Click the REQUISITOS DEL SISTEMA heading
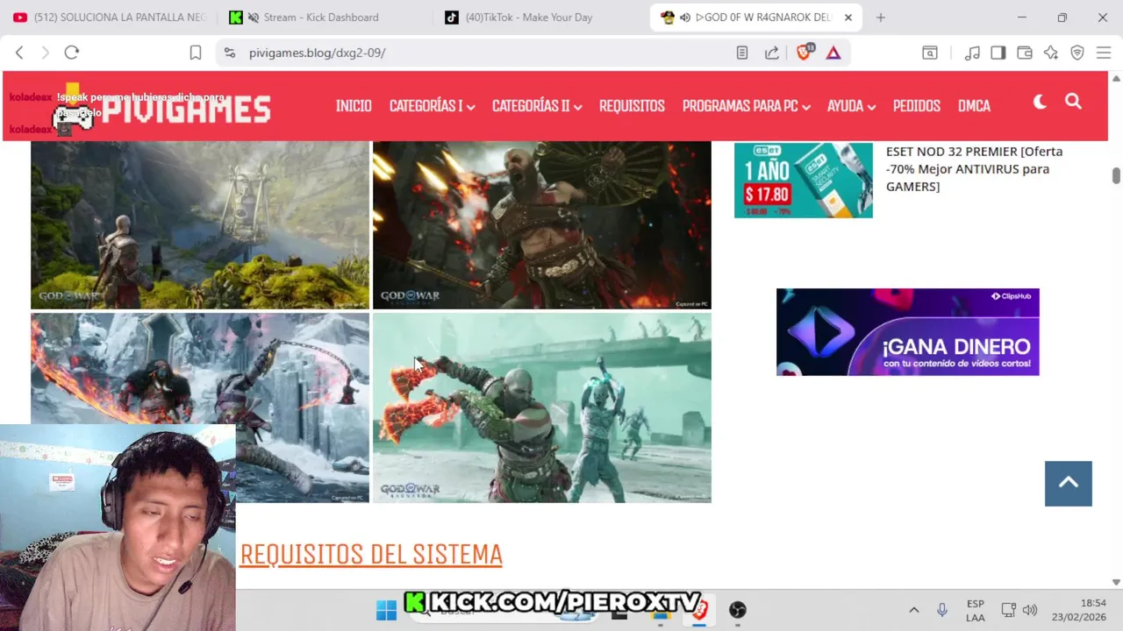 [x=371, y=555]
